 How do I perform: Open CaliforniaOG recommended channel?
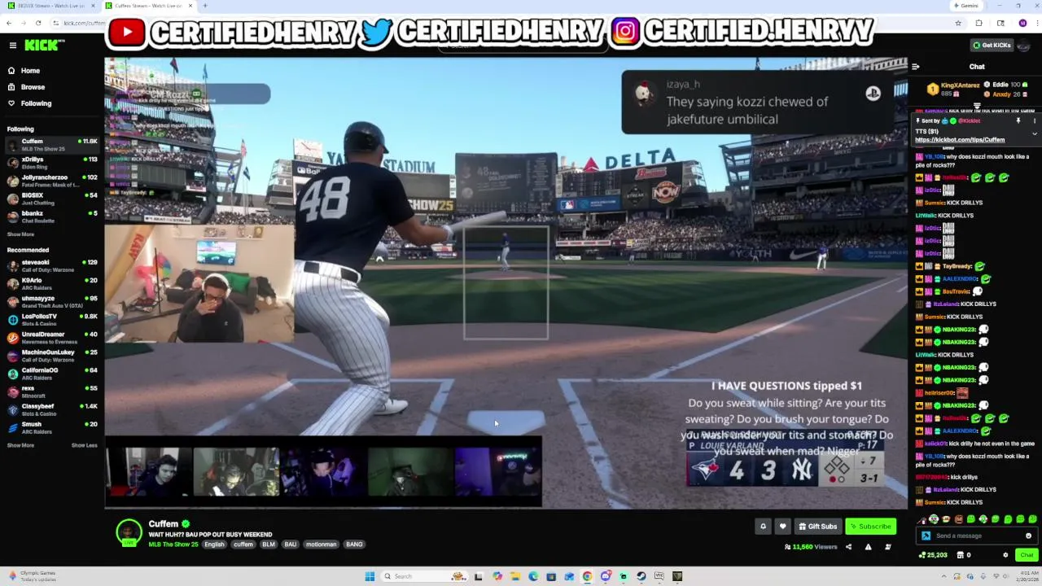pos(52,373)
